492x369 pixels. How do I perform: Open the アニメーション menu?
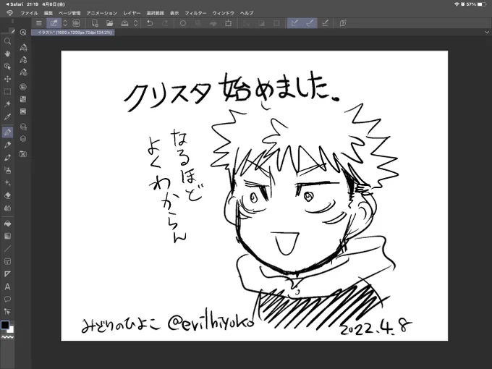(x=102, y=13)
